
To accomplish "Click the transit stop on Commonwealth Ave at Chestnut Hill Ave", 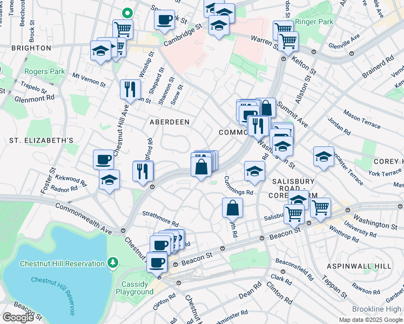I will [x=123, y=230].
